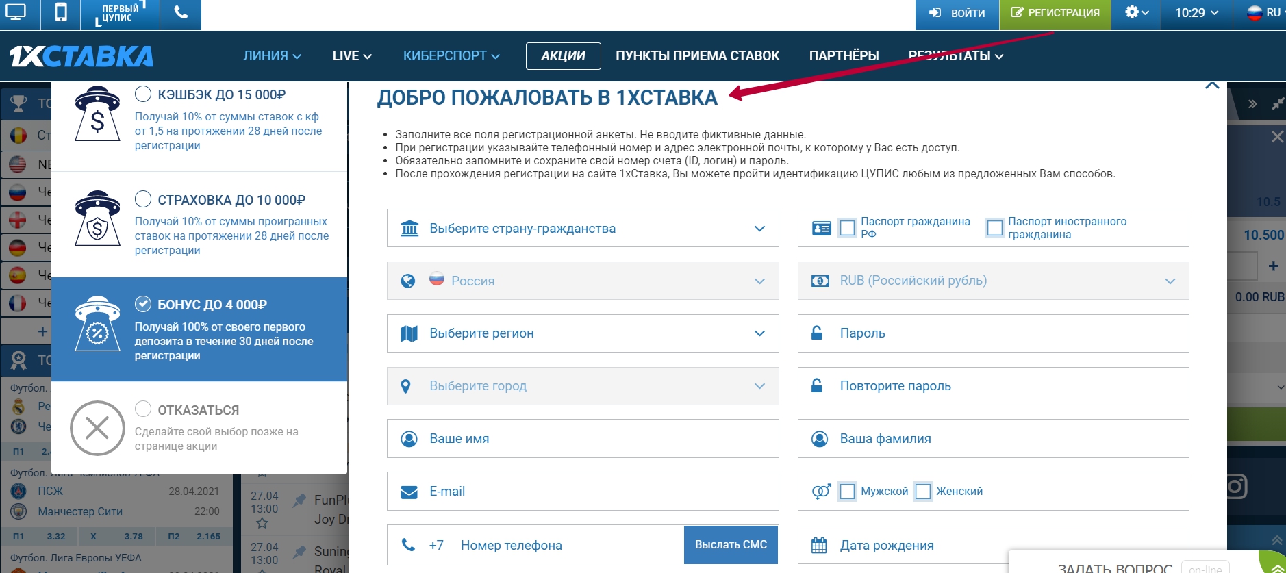Click the 1XСтавка logo
The height and width of the screenshot is (573, 1286).
81,56
